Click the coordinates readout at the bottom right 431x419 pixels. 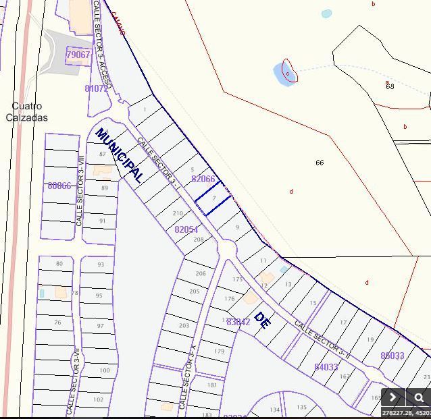406,413
